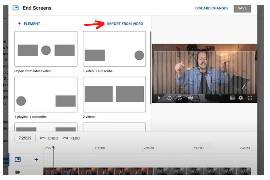The height and width of the screenshot is (180, 270).
Task: Choose the '1 video, 1 subscribe' template
Action: coord(114,49)
